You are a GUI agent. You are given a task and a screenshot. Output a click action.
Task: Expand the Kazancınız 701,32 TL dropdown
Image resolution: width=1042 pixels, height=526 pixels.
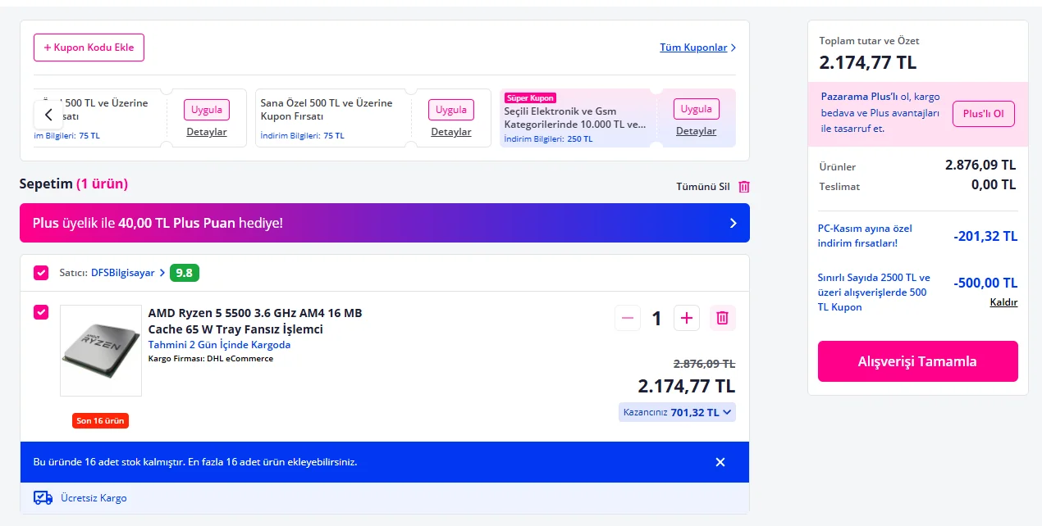[x=677, y=412]
